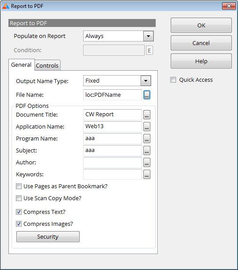
Task: Click ellipsis button for Program Name
Action: pos(147,139)
